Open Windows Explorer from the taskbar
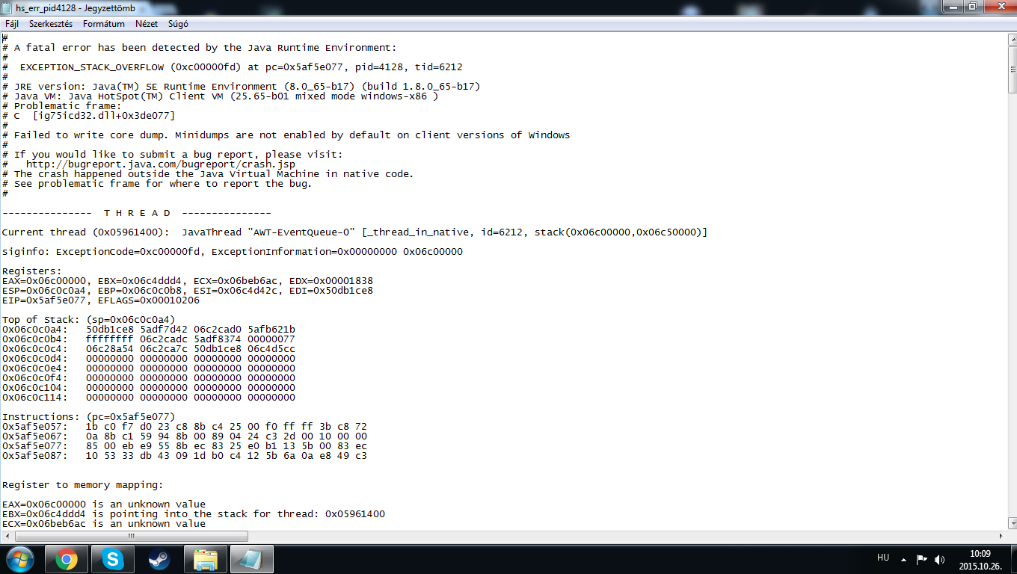The width and height of the screenshot is (1017, 574). (206, 559)
